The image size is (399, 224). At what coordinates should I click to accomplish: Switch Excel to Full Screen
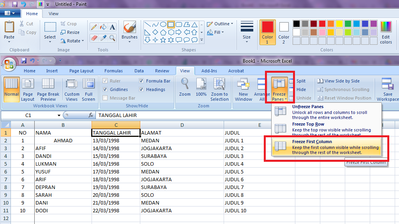click(88, 90)
